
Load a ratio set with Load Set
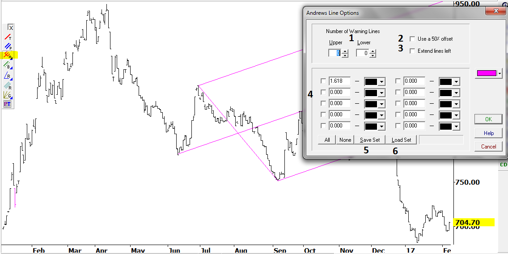[x=401, y=140]
